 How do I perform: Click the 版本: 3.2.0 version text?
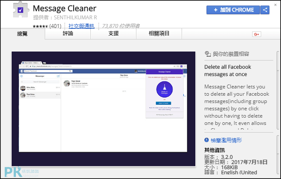pos(219,157)
